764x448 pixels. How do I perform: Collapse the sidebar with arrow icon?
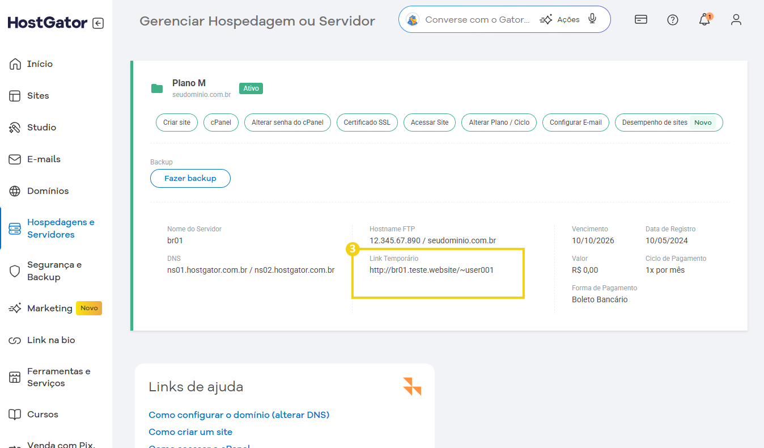pyautogui.click(x=98, y=23)
